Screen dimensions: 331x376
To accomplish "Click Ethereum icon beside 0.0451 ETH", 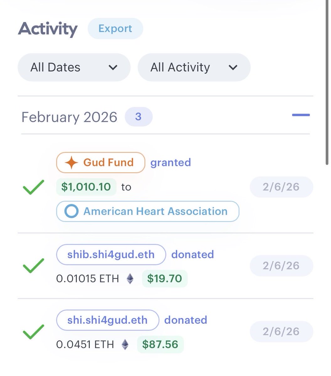I will click(125, 344).
